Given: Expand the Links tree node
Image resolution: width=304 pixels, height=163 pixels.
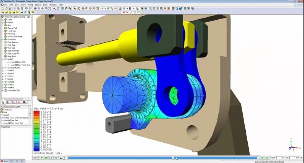Looking at the screenshot, I should point(3,20).
